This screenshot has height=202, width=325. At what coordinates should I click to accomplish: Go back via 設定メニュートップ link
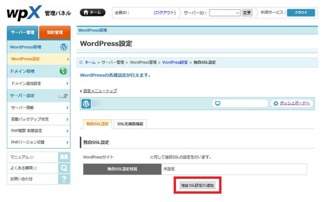(x=100, y=91)
